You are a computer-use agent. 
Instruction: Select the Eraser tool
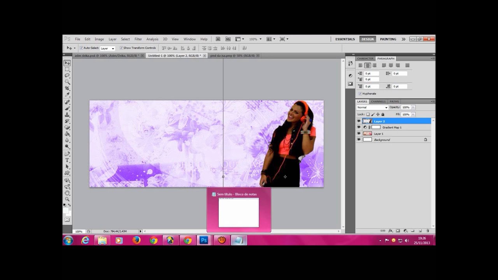(x=67, y=127)
